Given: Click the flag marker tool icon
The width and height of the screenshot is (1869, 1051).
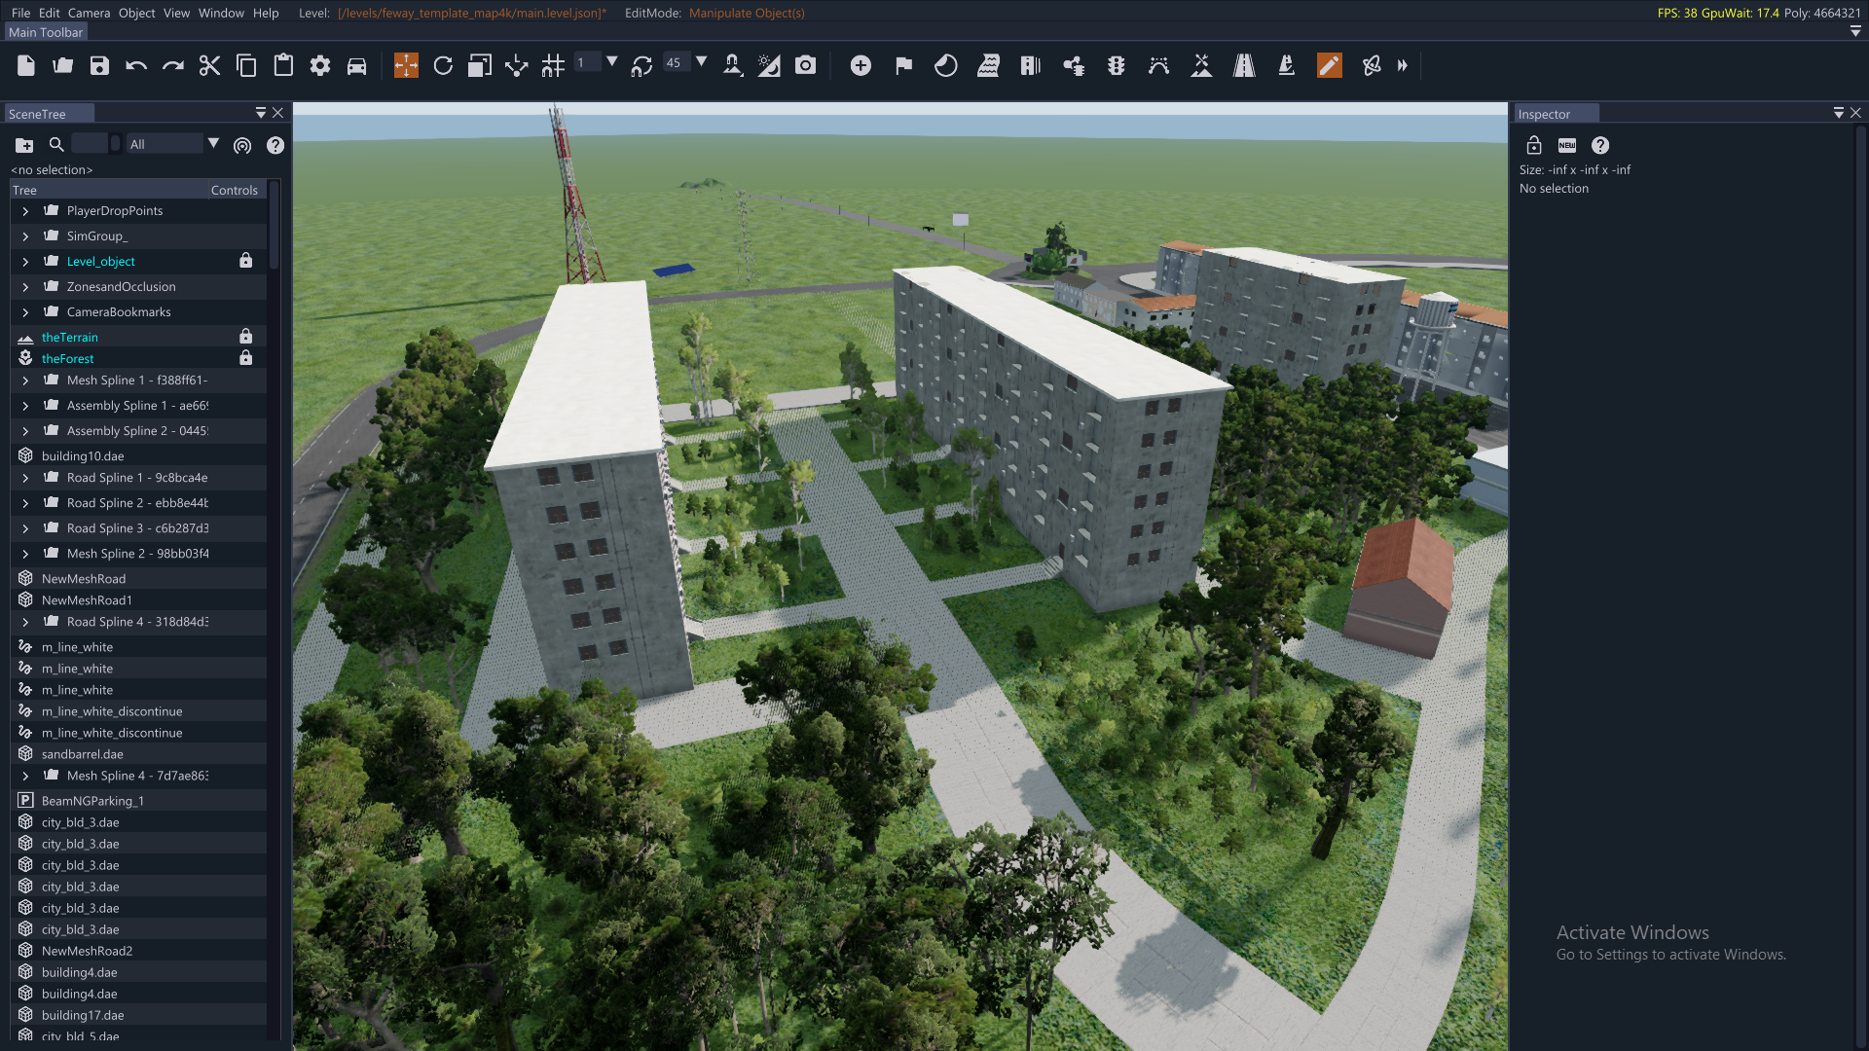Looking at the screenshot, I should click(x=903, y=66).
